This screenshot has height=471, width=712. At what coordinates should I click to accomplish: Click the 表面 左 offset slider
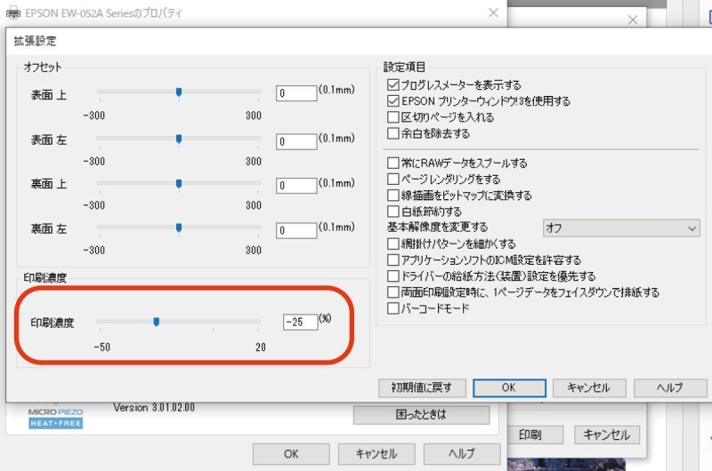coord(179,140)
